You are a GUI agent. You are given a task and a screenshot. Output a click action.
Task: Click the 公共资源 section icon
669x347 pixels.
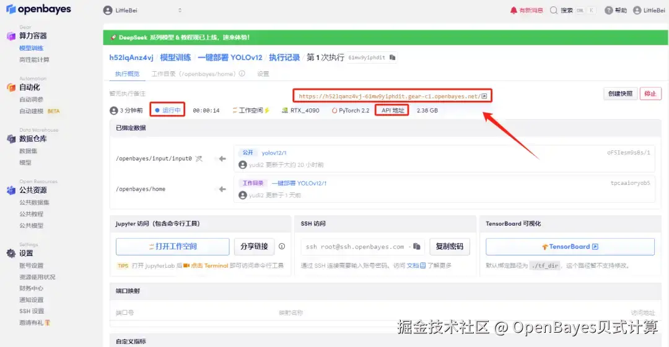pyautogui.click(x=11, y=190)
